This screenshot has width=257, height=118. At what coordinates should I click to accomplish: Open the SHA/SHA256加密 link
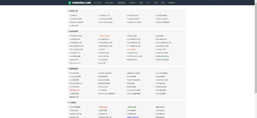[162, 80]
